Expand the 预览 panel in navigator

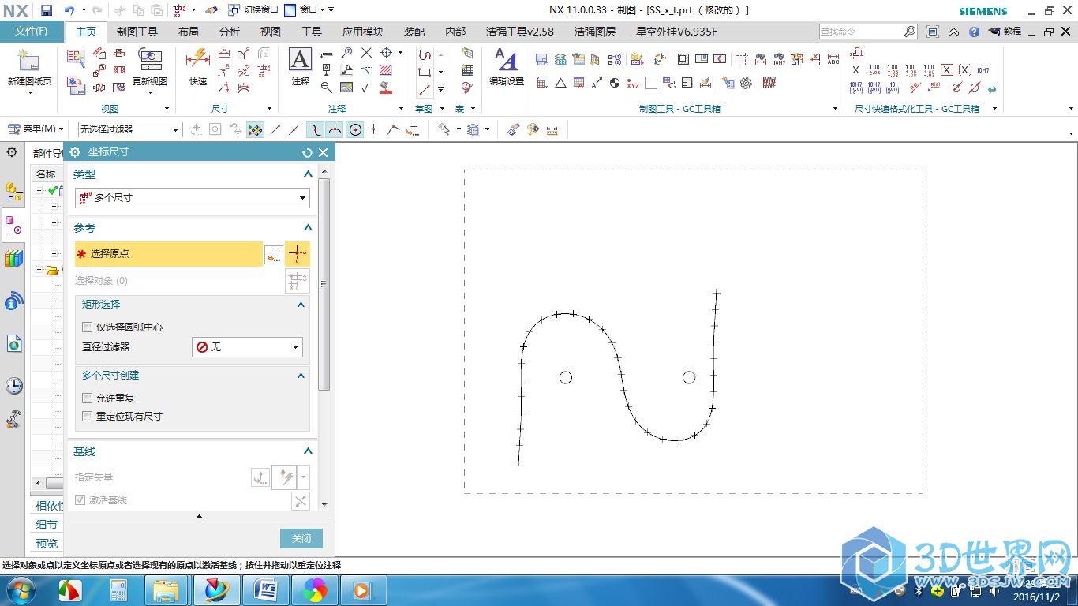tap(47, 544)
